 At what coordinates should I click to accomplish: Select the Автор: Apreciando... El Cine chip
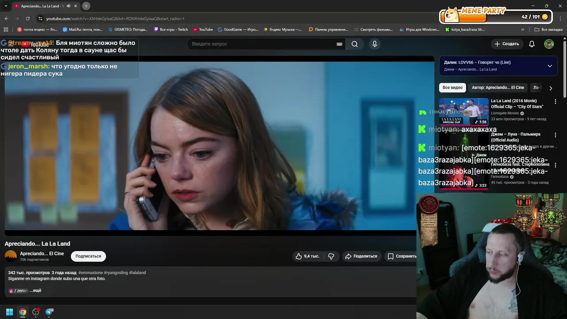pyautogui.click(x=497, y=88)
